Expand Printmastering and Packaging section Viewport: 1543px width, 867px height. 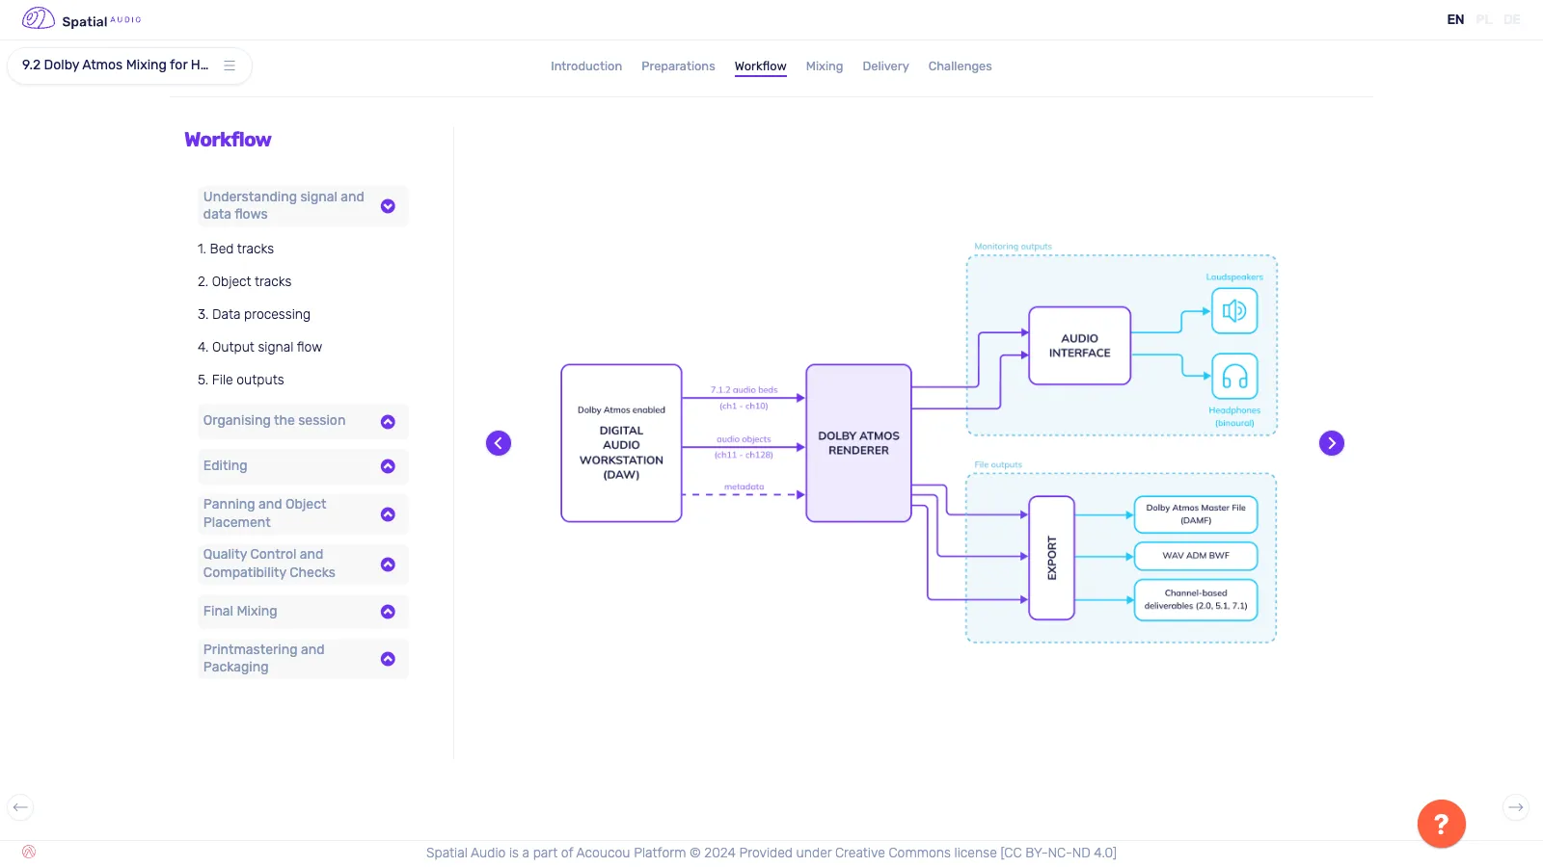[303, 659]
